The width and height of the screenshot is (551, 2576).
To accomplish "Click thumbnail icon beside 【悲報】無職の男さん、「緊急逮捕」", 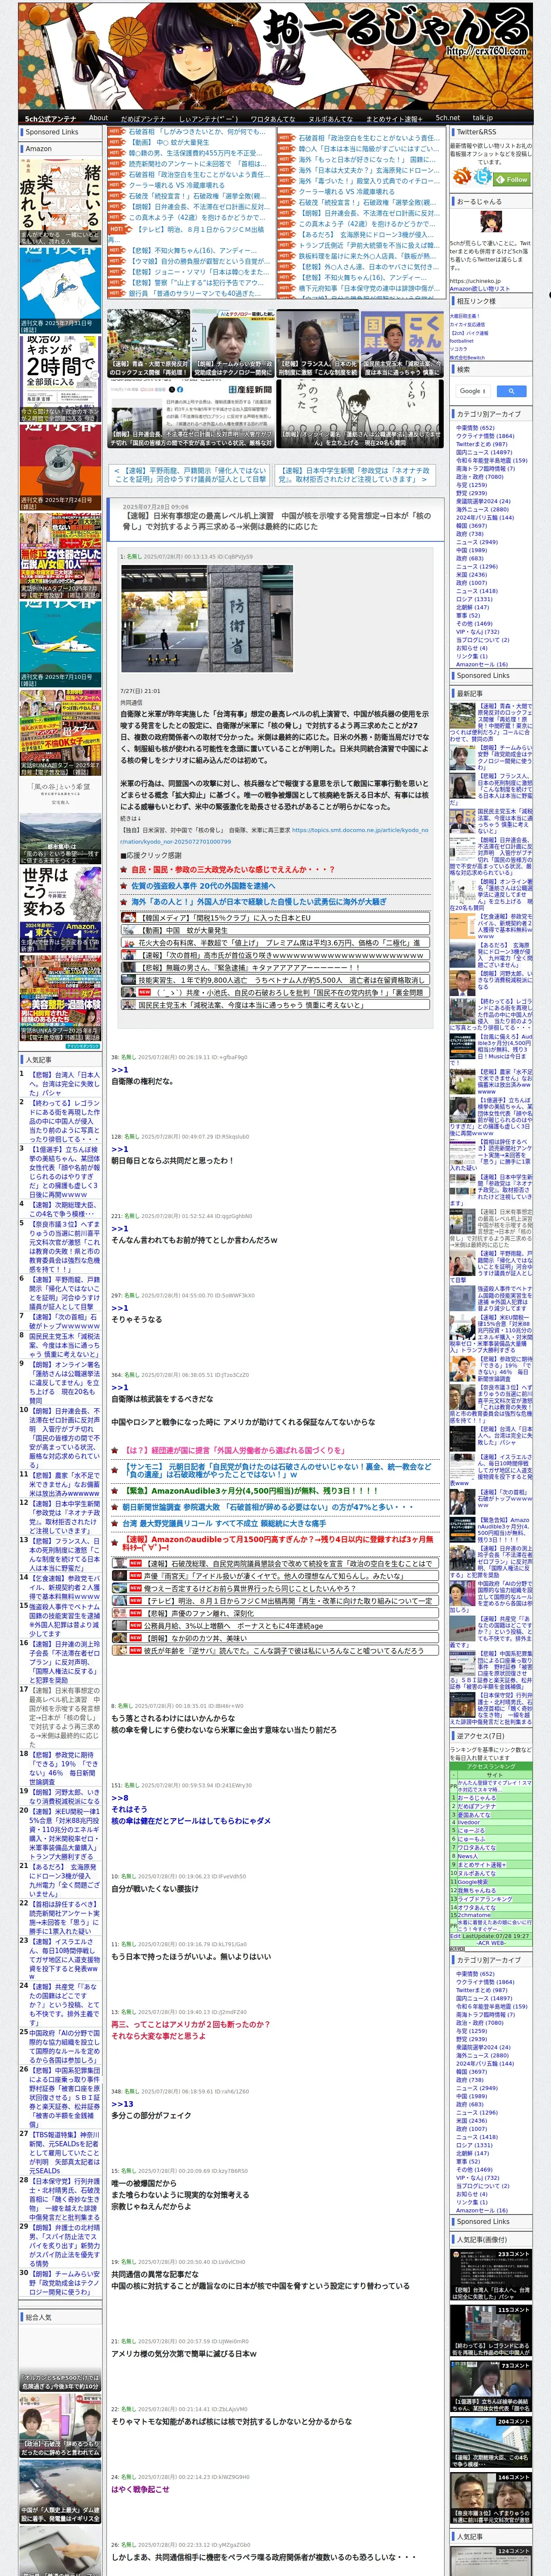I will 130,967.
